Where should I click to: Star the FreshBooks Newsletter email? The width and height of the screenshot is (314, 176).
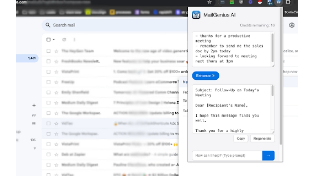[56, 61]
